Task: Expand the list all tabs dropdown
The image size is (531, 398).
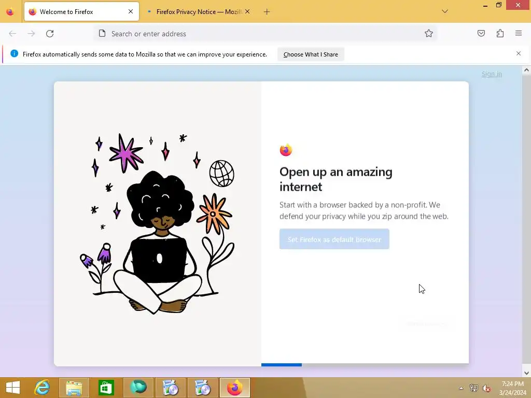Action: [445, 11]
